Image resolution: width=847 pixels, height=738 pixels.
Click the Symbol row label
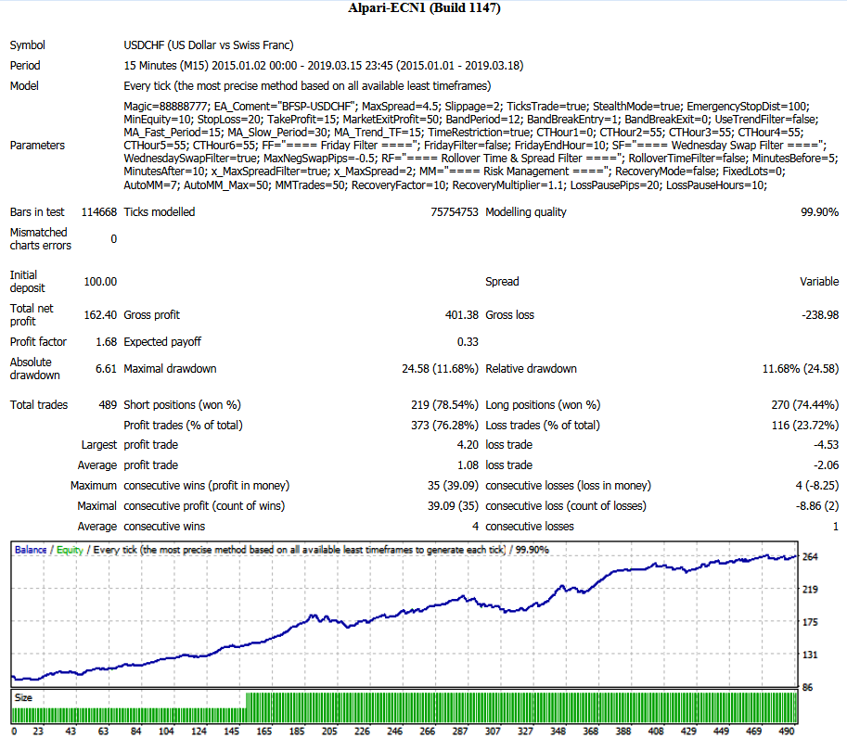[28, 45]
